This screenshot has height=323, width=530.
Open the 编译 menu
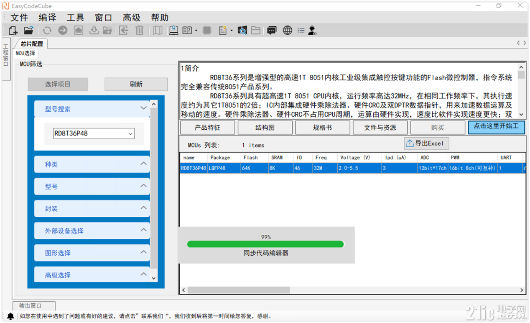click(47, 18)
